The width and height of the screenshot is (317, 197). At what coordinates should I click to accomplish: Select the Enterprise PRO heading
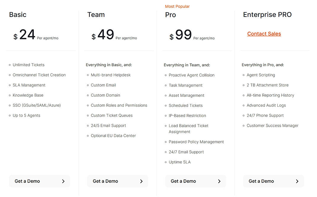[267, 15]
